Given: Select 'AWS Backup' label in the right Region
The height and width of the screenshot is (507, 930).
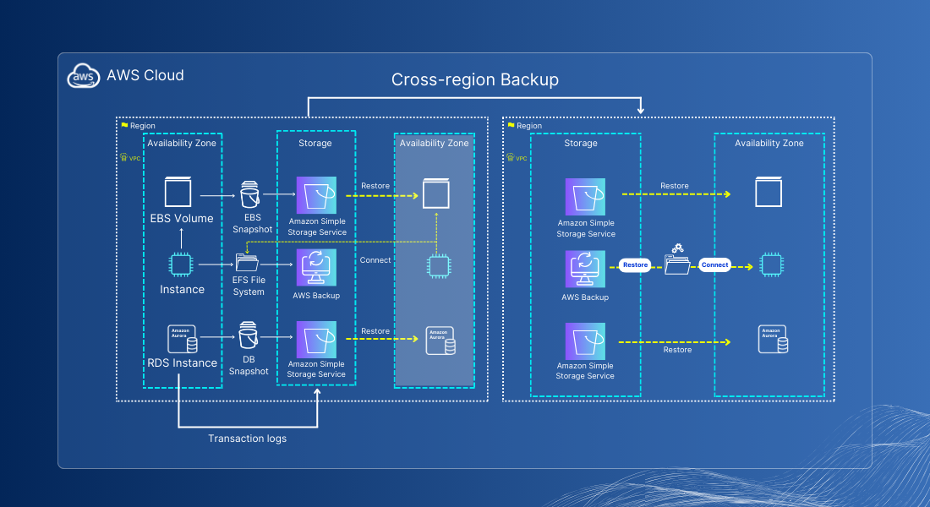Looking at the screenshot, I should tap(585, 297).
